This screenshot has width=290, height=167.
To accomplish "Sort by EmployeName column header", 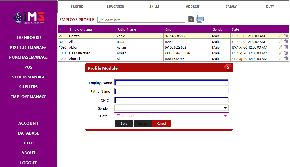I will point(81,29).
